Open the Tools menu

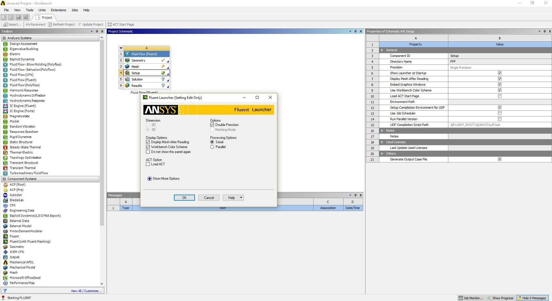[30, 10]
